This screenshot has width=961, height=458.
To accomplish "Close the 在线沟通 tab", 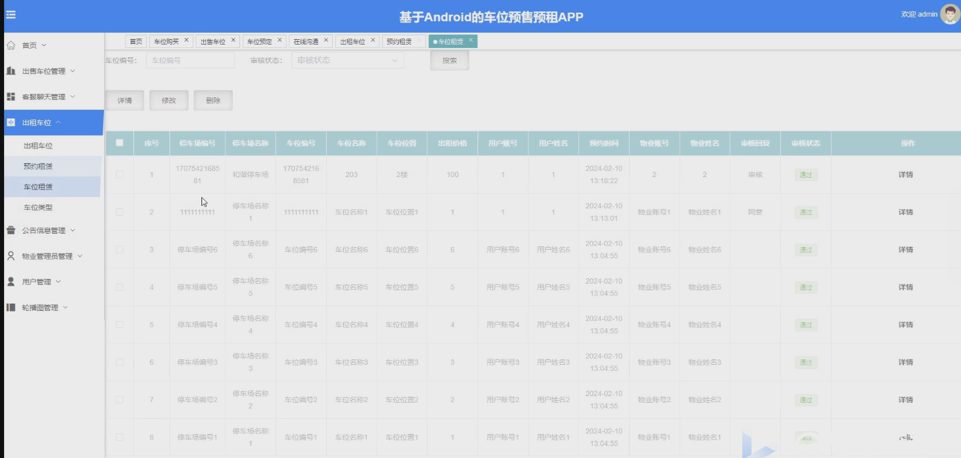I will pos(326,41).
